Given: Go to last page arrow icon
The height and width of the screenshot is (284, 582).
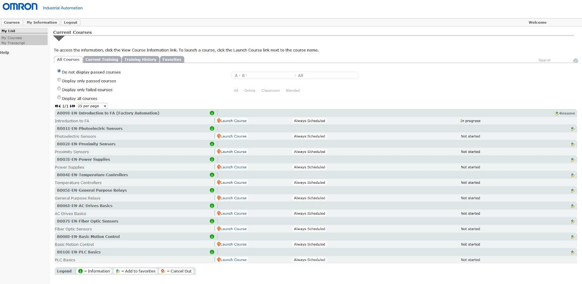Looking at the screenshot, I should pyautogui.click(x=72, y=106).
